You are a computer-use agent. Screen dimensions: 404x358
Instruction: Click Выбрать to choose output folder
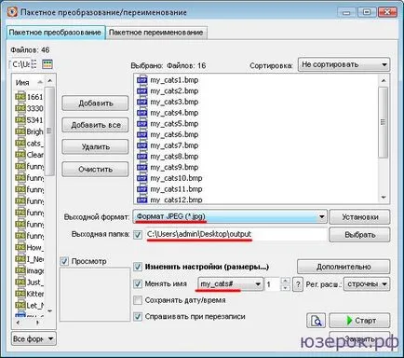coord(359,235)
